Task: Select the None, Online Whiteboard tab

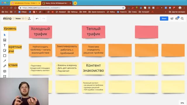Action: pyautogui.click(x=57, y=3)
